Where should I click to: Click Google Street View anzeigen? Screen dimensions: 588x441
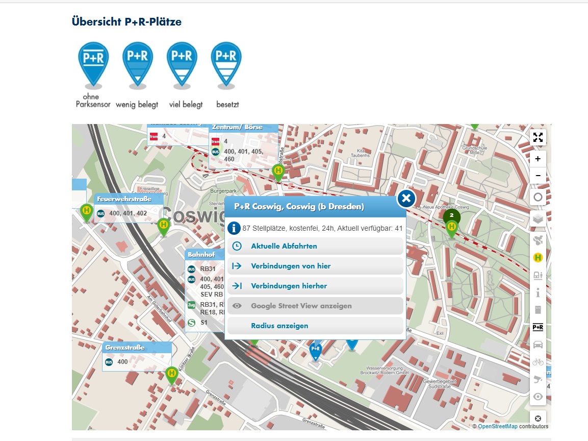tap(301, 306)
